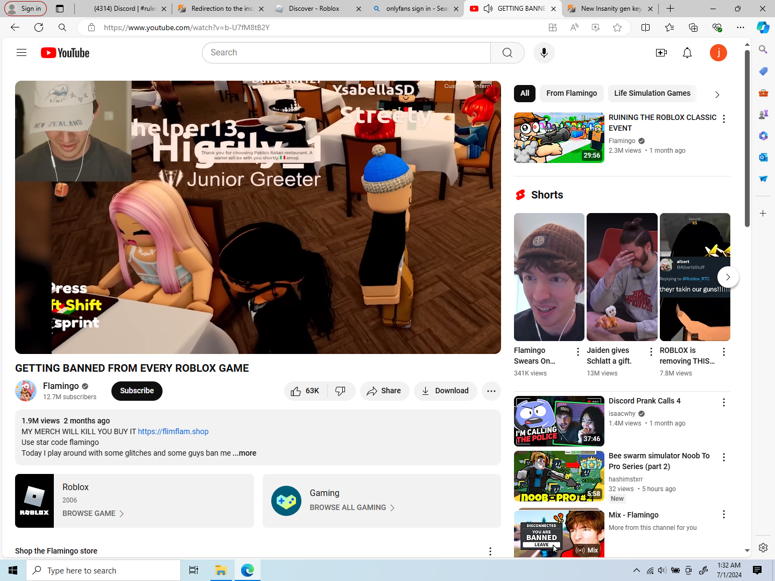Play RUINING THE ROBLOX CLASSIC EVENT thumbnail

559,138
